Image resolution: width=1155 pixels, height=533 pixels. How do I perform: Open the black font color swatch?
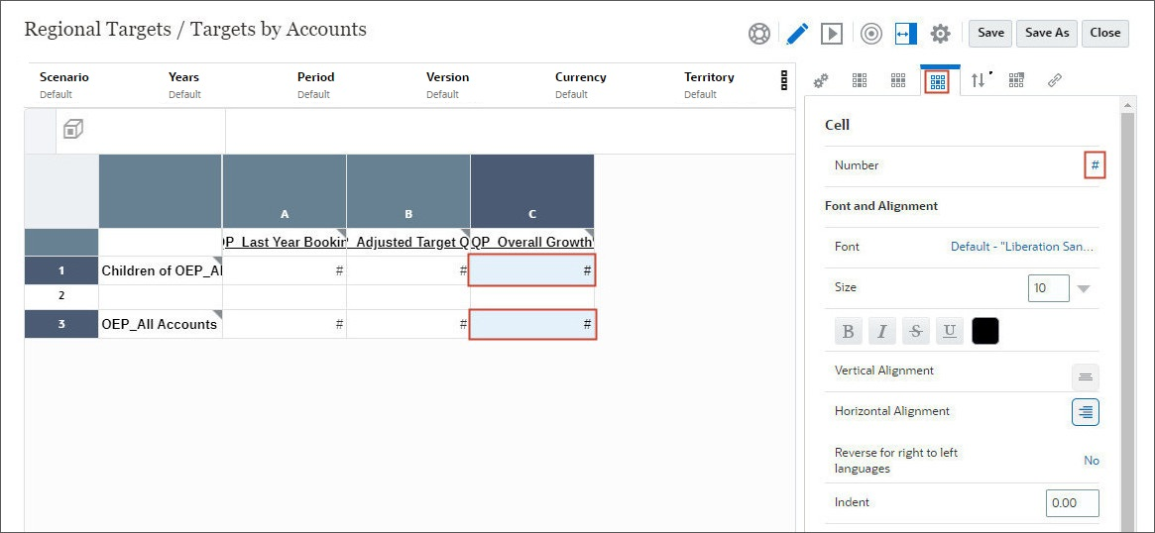[x=985, y=331]
